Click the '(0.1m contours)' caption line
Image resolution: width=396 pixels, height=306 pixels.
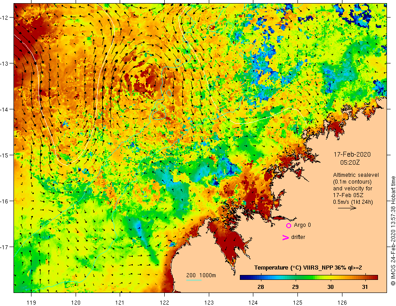352,182
